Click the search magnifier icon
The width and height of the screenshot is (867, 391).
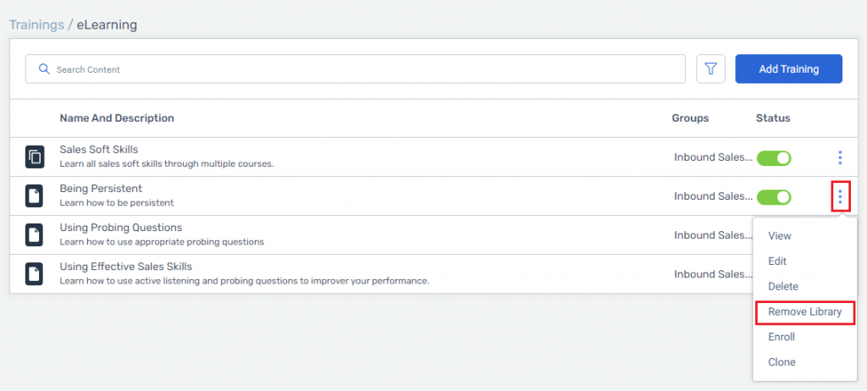click(x=44, y=69)
